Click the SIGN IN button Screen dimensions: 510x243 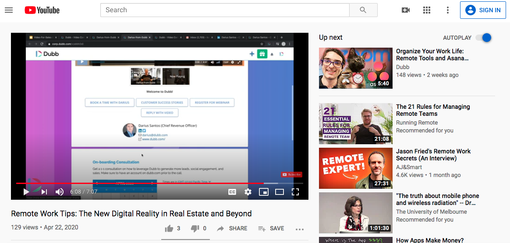(483, 10)
